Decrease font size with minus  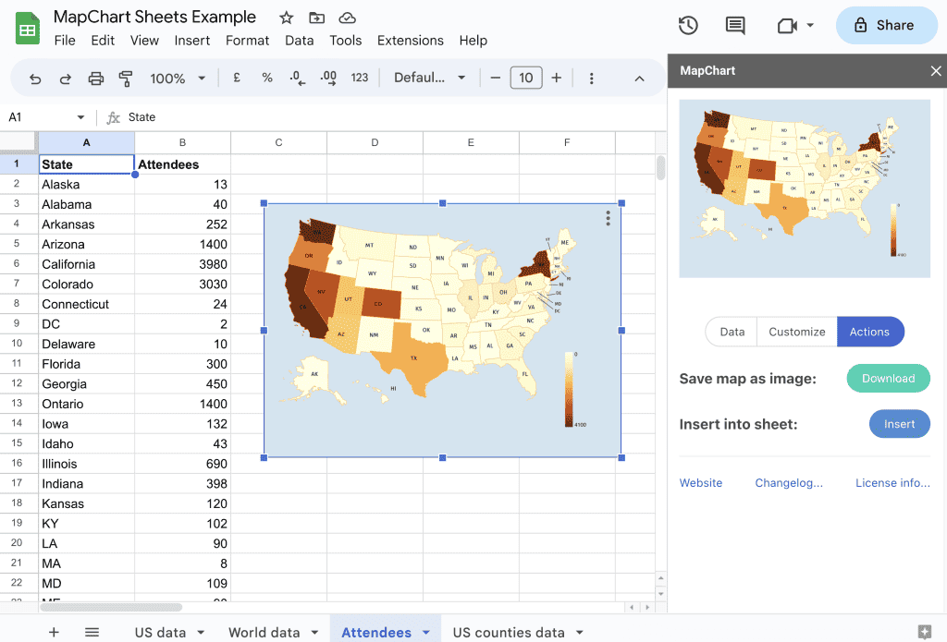(496, 78)
